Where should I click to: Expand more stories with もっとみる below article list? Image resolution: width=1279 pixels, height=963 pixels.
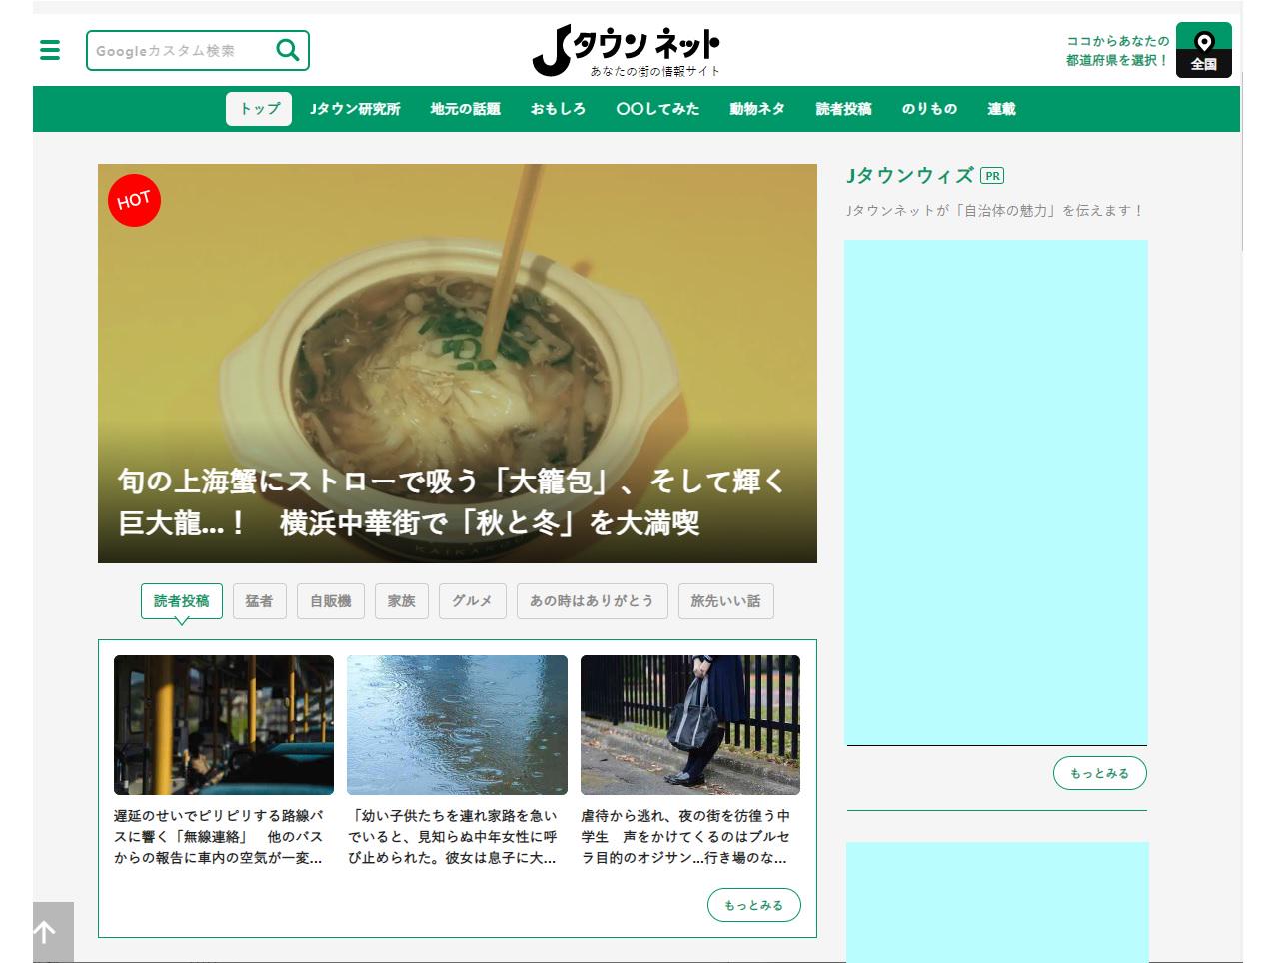pos(754,904)
